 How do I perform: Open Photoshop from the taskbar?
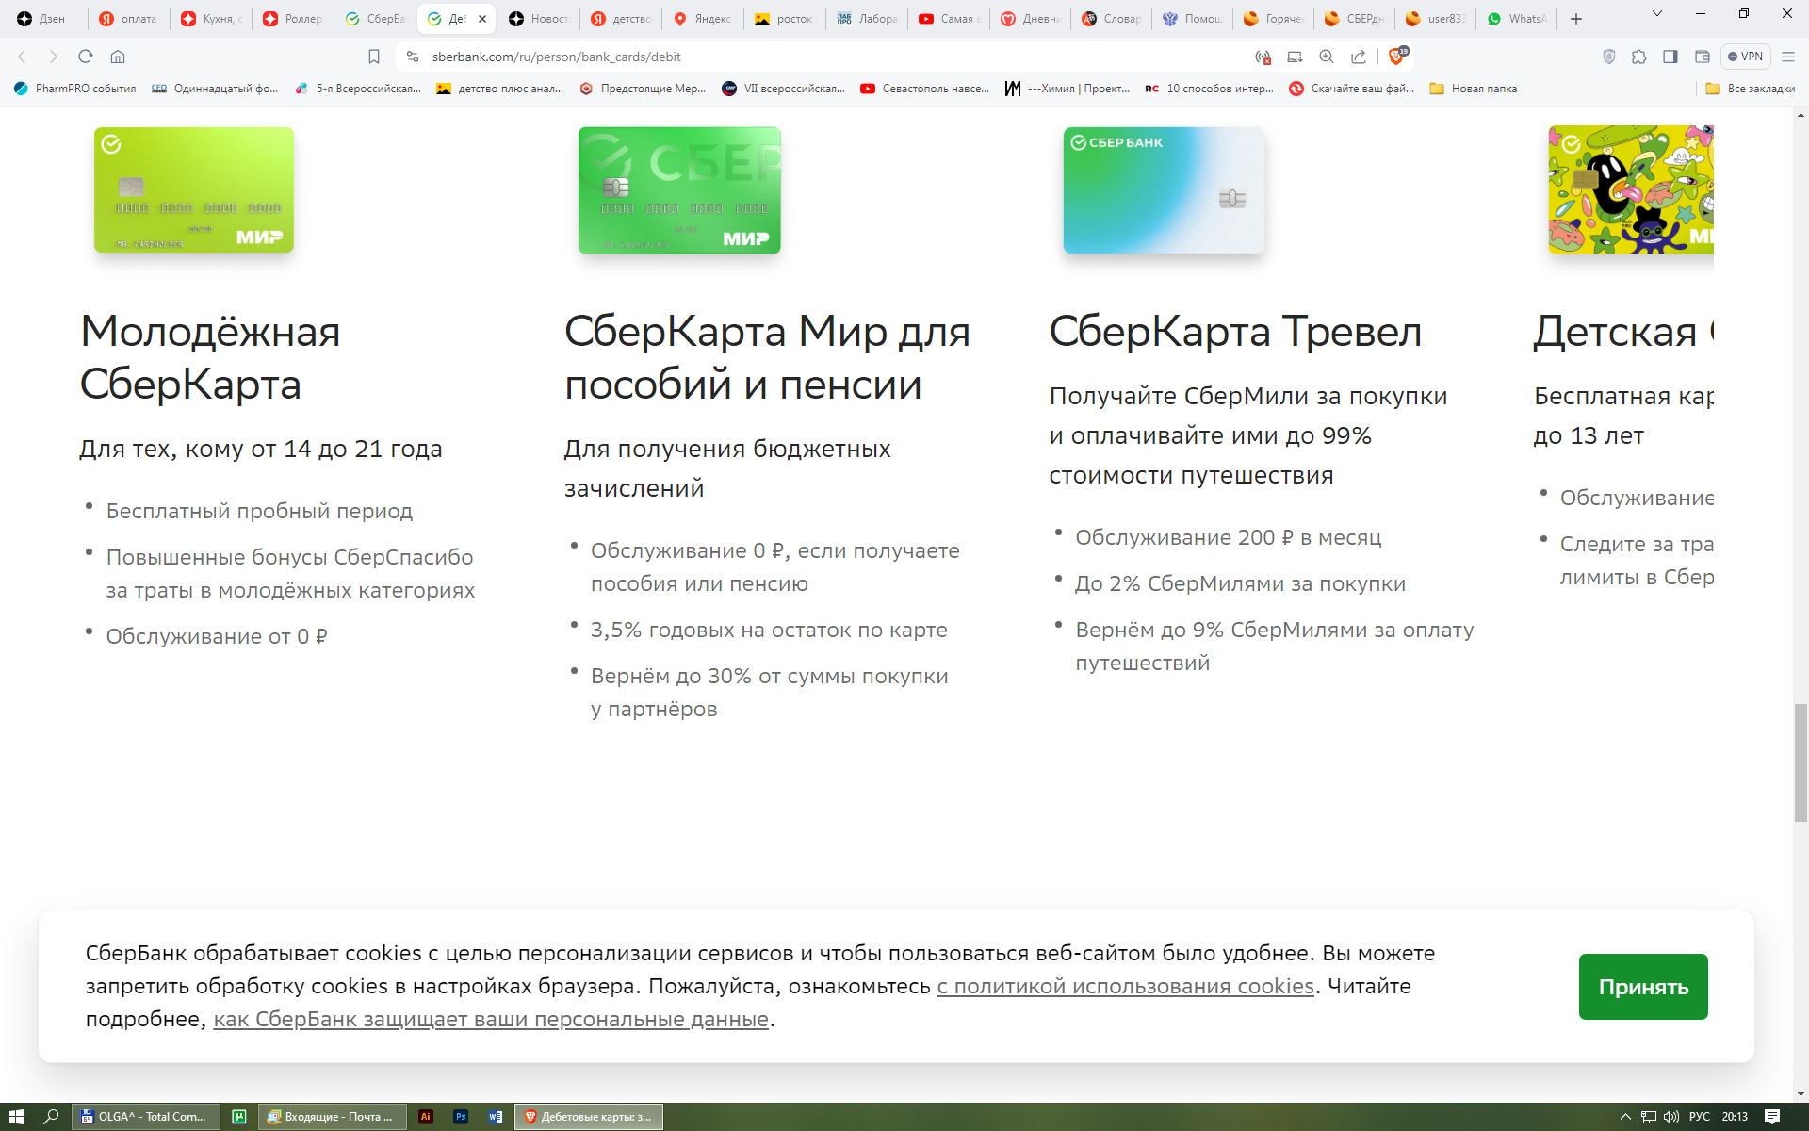[x=461, y=1116]
